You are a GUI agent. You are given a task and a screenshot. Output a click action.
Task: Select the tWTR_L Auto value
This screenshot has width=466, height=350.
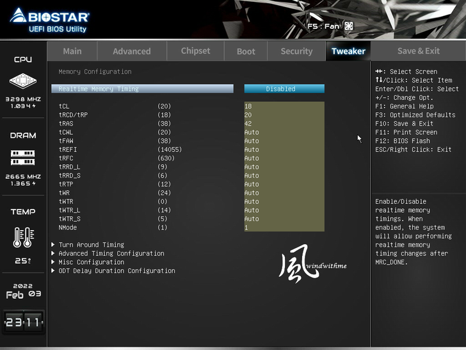click(284, 210)
